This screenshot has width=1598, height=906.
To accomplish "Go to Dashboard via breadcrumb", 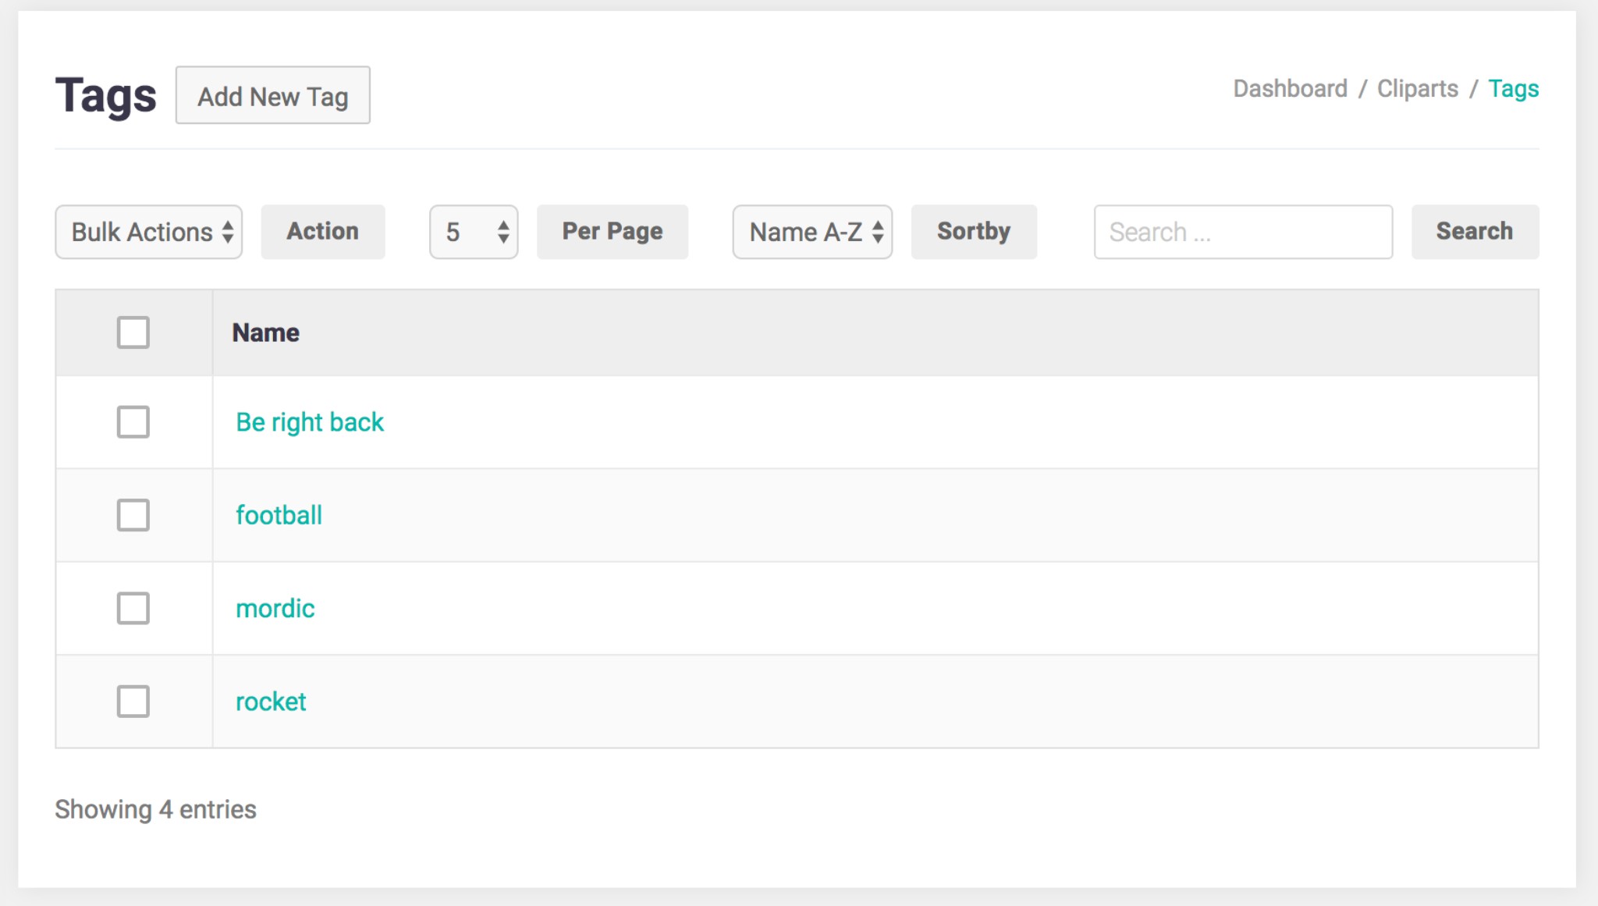I will tap(1290, 88).
